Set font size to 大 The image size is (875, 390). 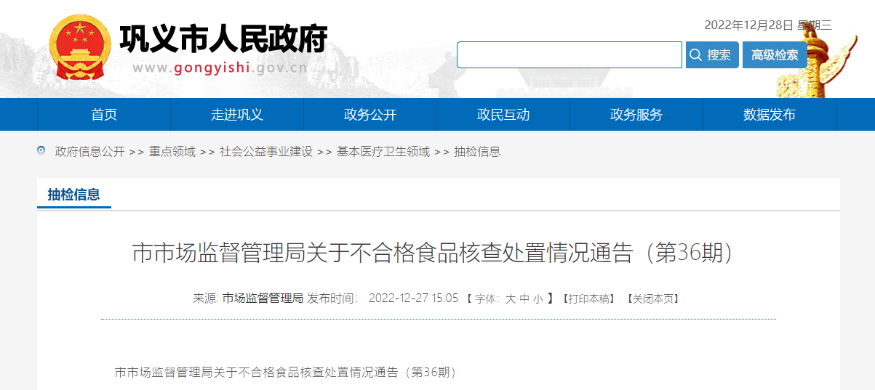coord(511,298)
